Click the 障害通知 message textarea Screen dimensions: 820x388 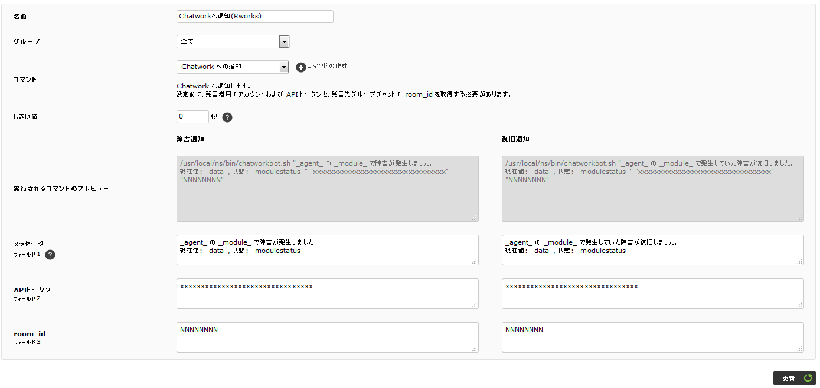click(328, 250)
